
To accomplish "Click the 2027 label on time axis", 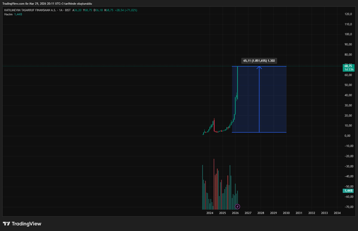I will (248, 213).
